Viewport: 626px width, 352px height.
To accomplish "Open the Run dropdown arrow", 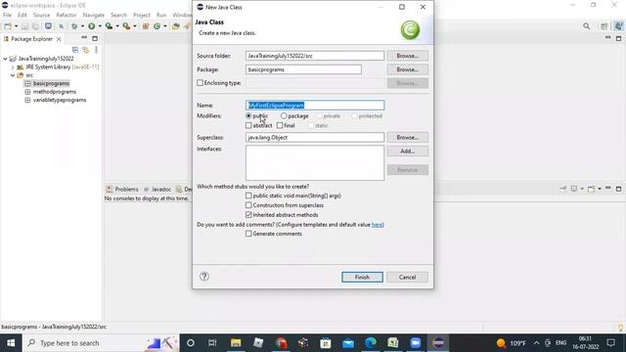I will coord(100,26).
